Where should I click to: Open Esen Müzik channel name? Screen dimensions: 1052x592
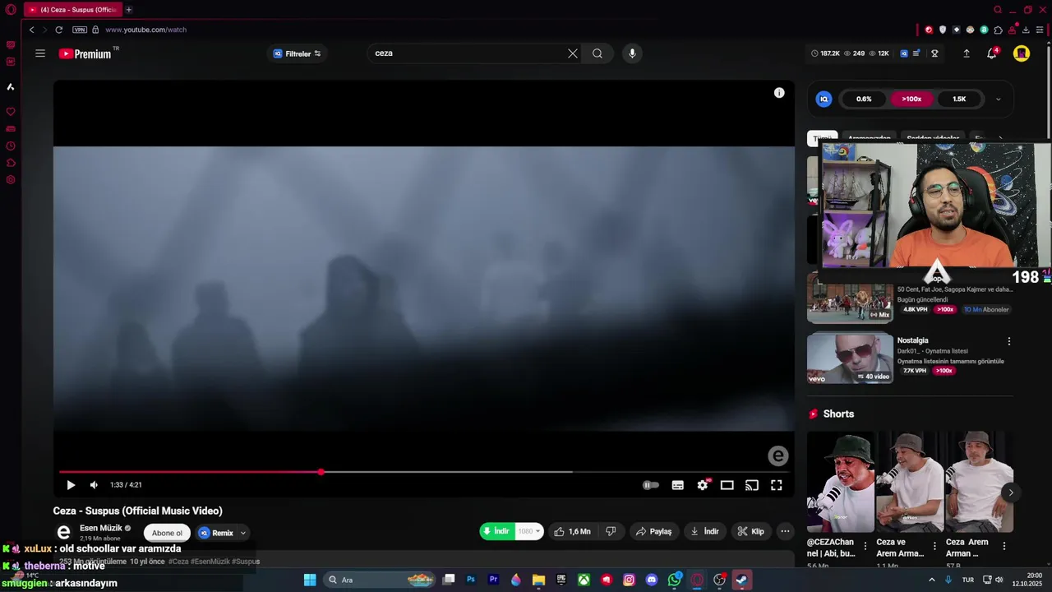(101, 528)
